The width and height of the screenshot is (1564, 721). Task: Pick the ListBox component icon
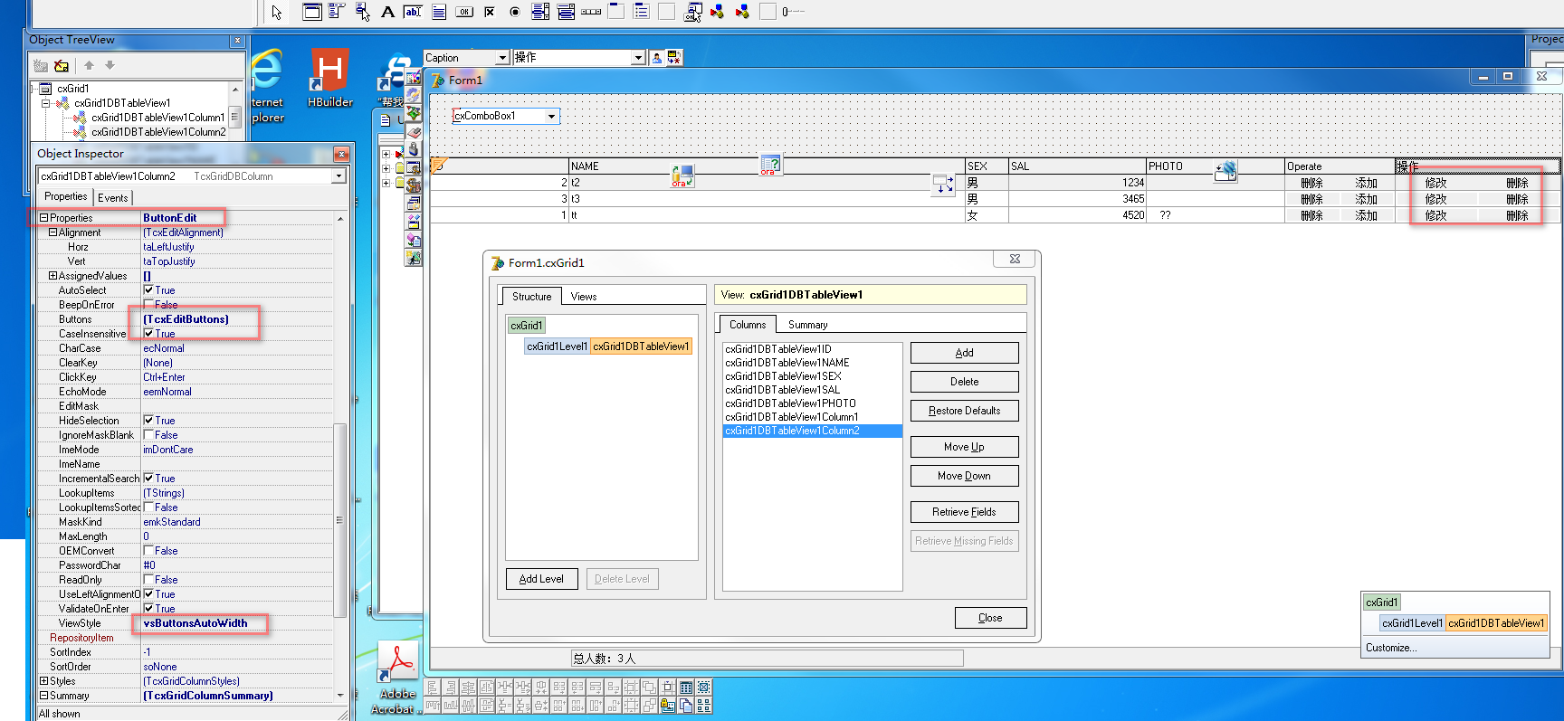point(539,12)
